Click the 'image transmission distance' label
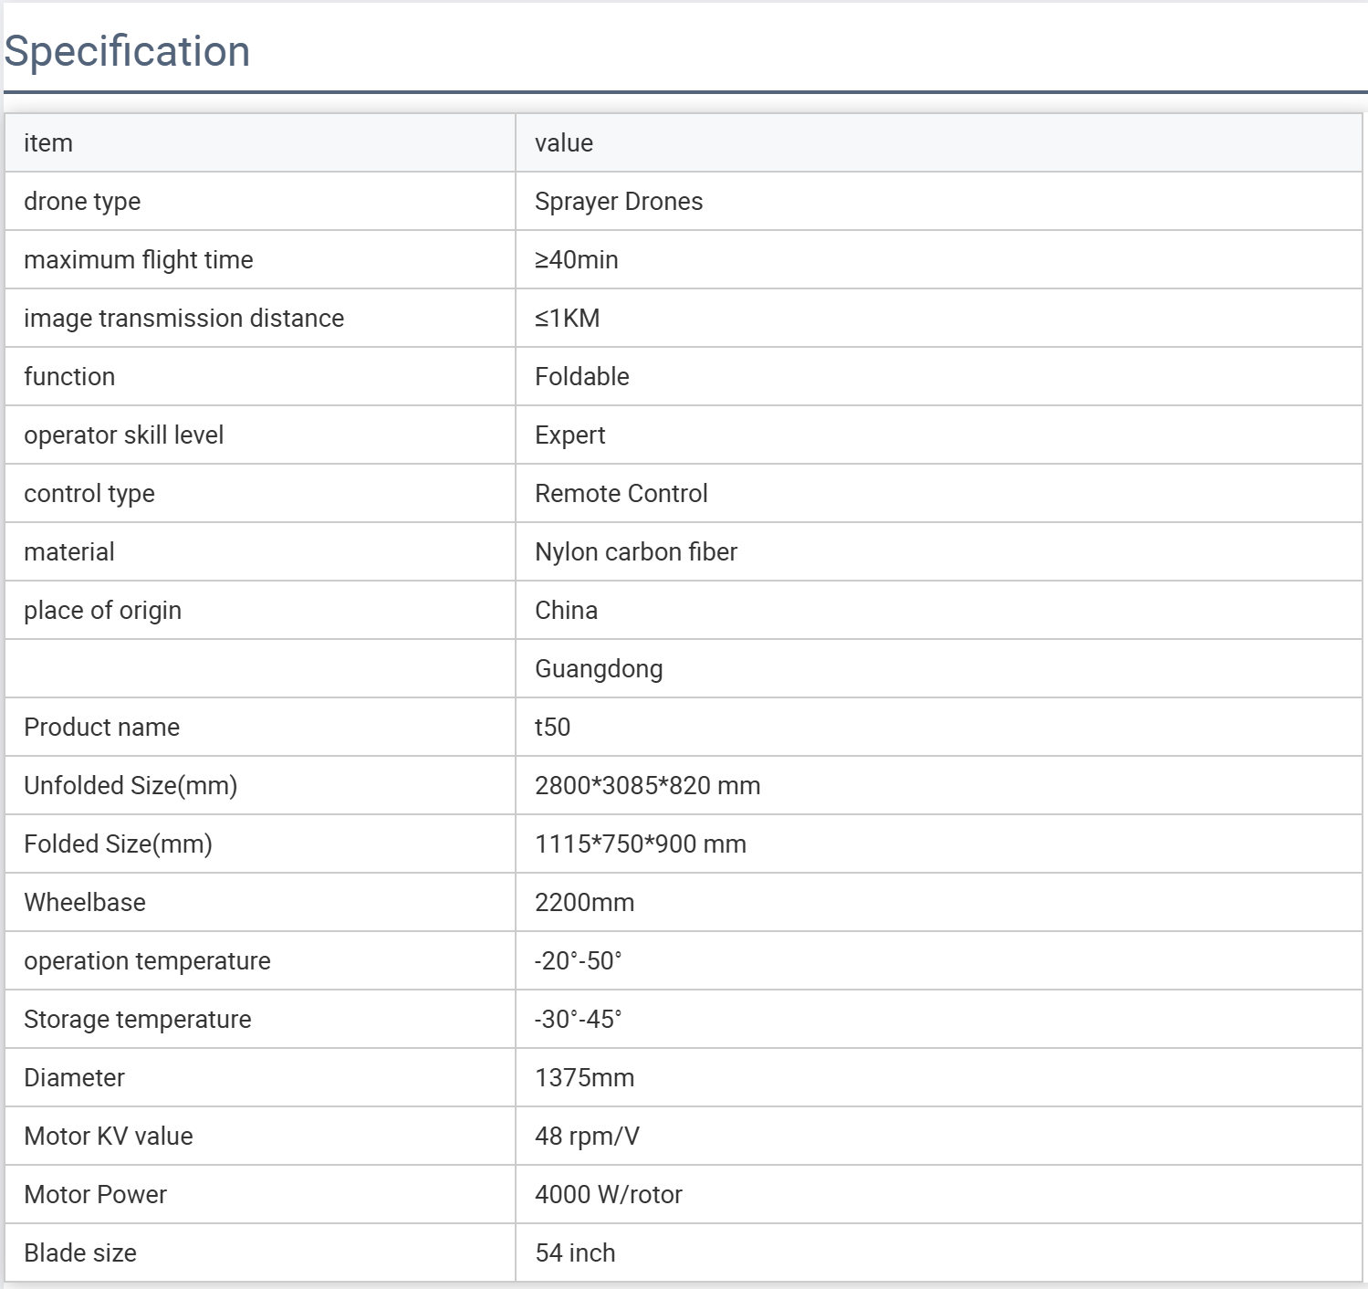1368x1289 pixels. coord(184,319)
